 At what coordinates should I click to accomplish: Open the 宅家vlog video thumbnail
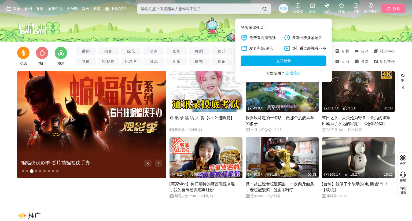pyautogui.click(x=206, y=158)
